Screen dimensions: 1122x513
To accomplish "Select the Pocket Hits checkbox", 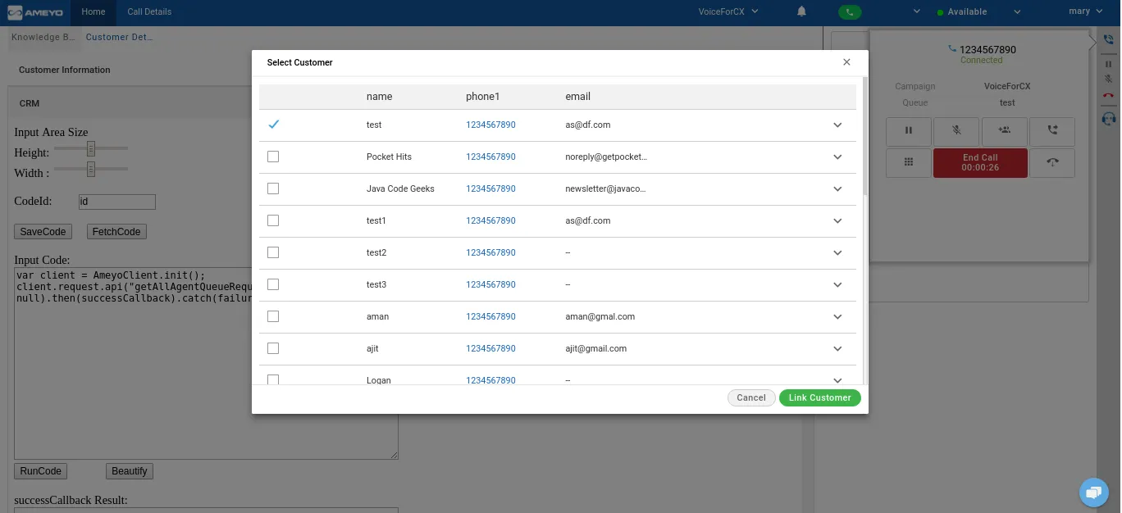I will [273, 157].
